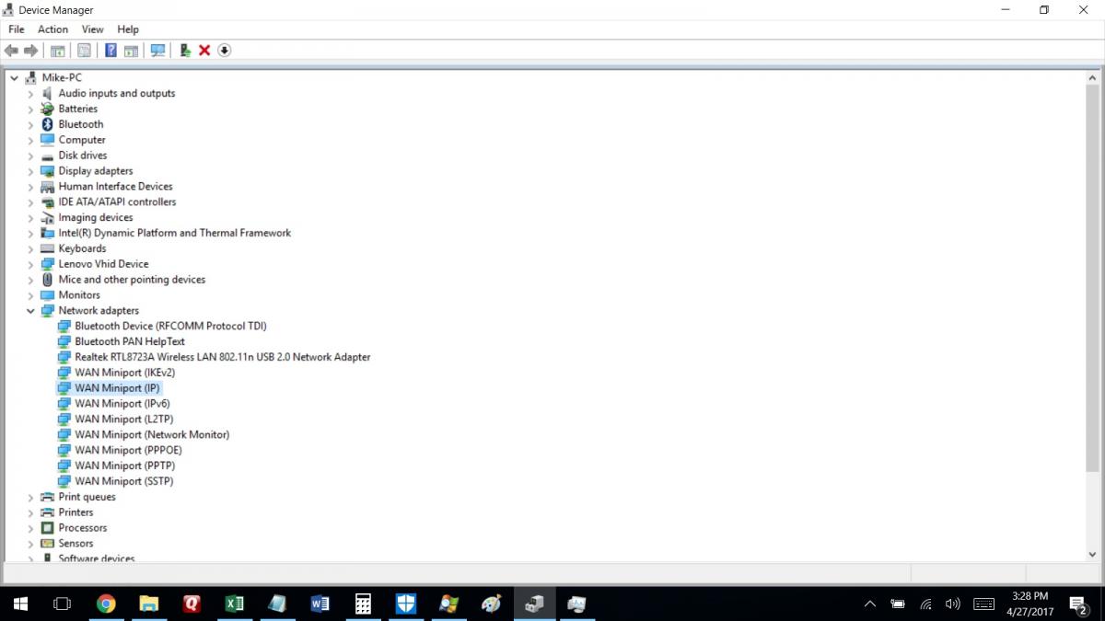The height and width of the screenshot is (621, 1105).
Task: Open Excel from the taskbar
Action: pos(234,604)
